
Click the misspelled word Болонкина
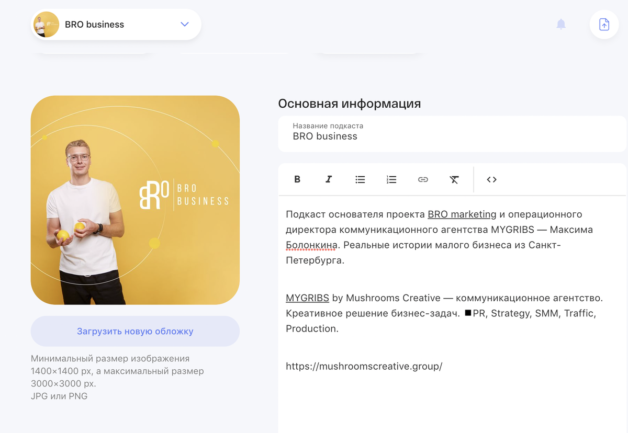(x=311, y=245)
